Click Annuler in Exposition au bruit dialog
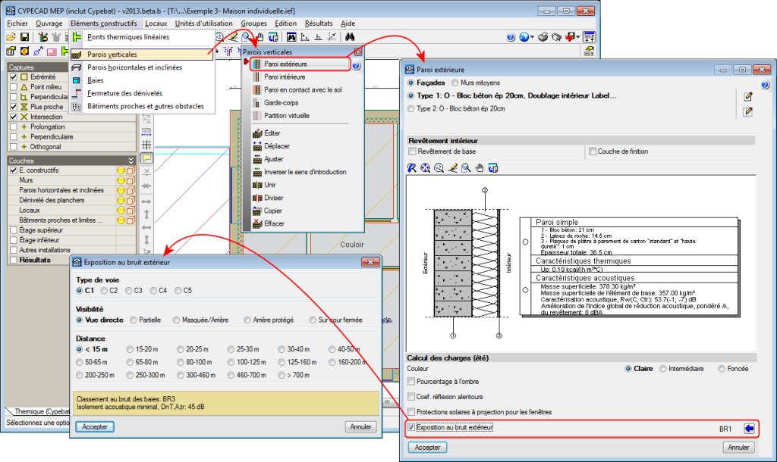This screenshot has height=462, width=777. click(360, 426)
